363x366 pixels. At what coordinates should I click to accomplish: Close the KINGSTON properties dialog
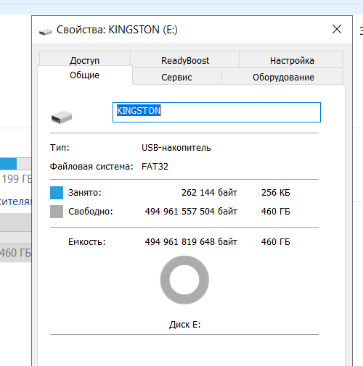point(337,29)
